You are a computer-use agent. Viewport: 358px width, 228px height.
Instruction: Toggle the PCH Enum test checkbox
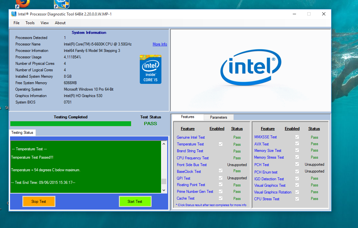click(297, 171)
